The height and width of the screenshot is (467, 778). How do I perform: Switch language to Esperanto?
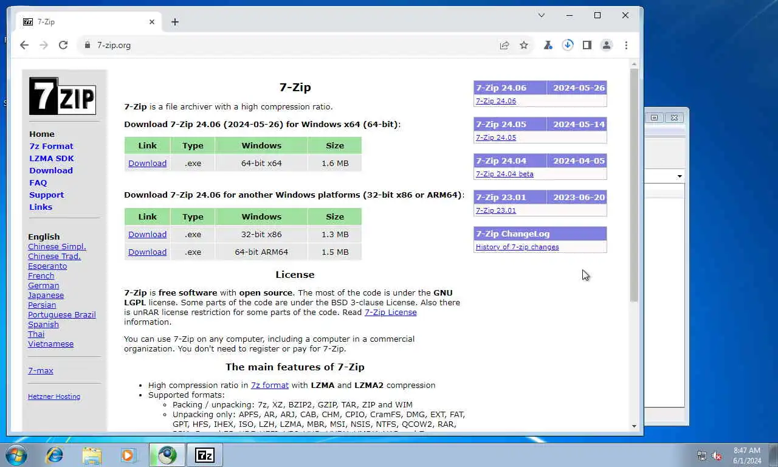coord(47,266)
